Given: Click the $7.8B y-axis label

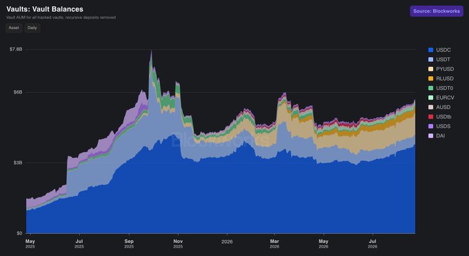Looking at the screenshot, I should pyautogui.click(x=16, y=49).
